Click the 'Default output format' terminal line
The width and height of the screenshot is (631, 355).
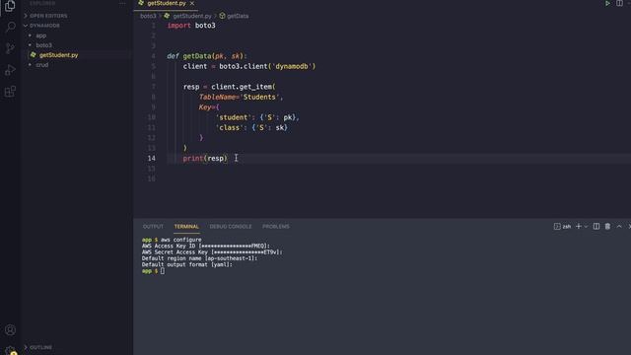tap(186, 265)
